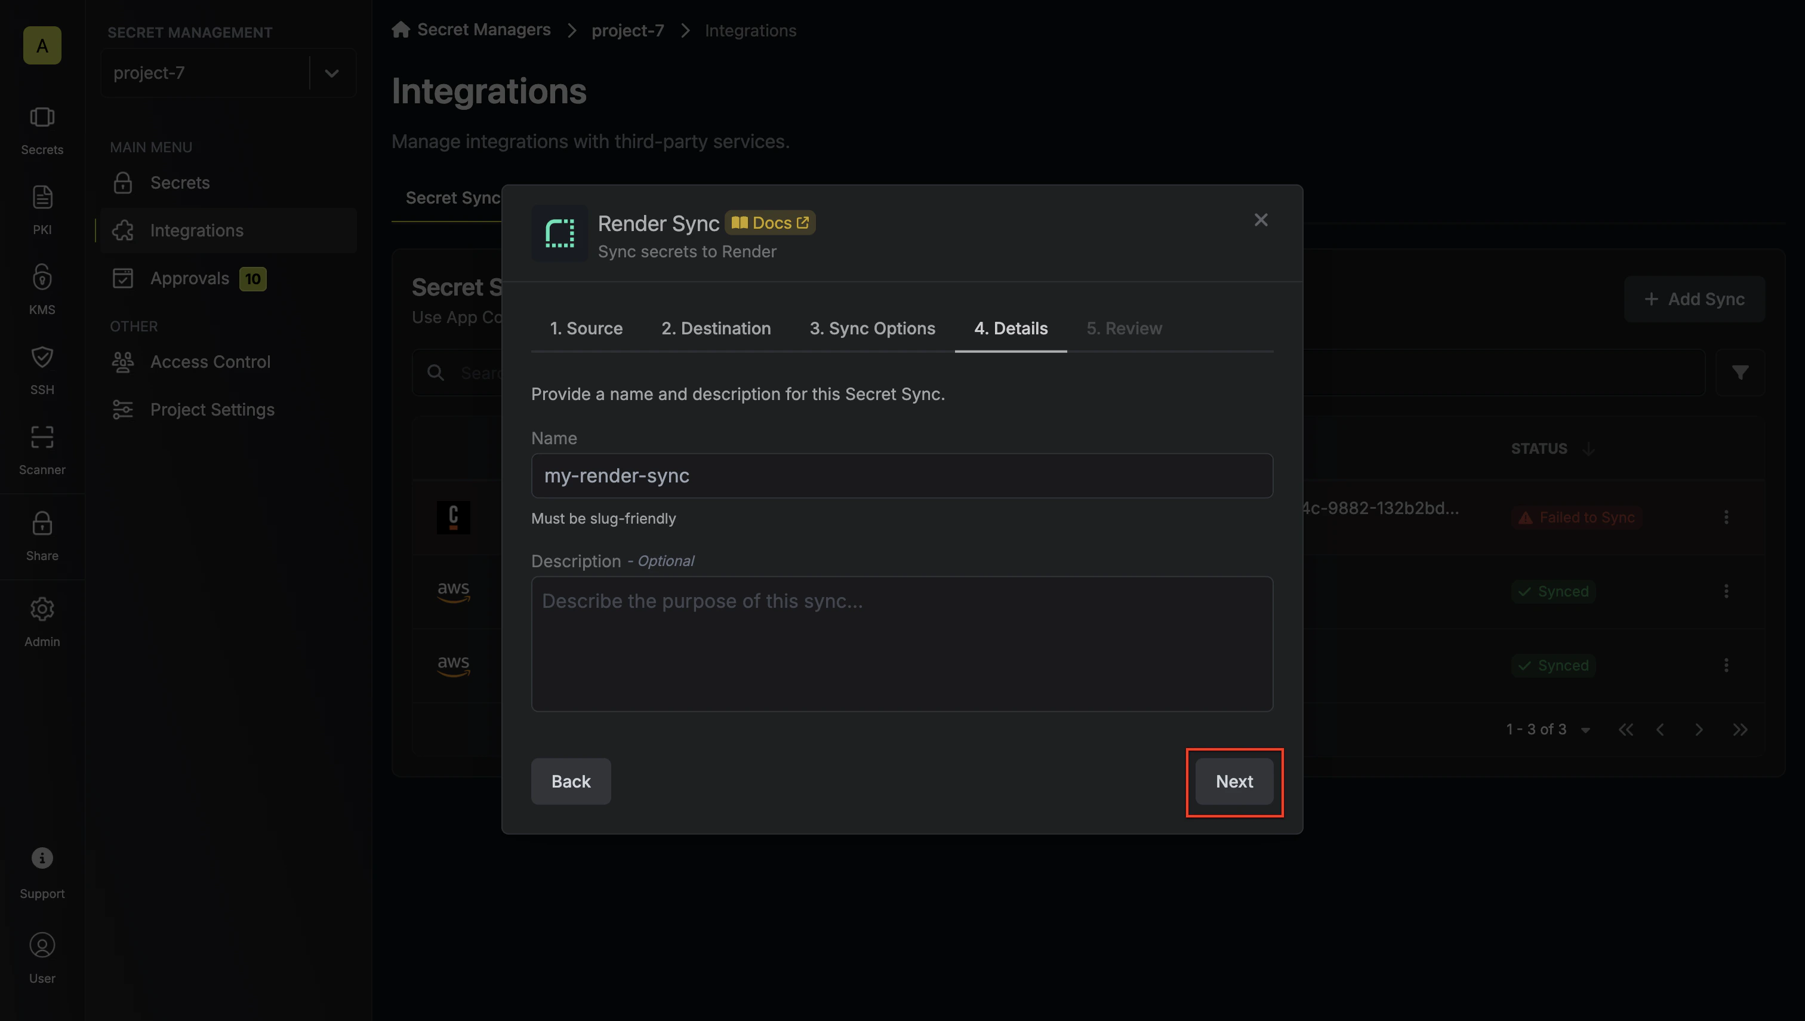Switch to the 3. Sync Options step

point(872,328)
